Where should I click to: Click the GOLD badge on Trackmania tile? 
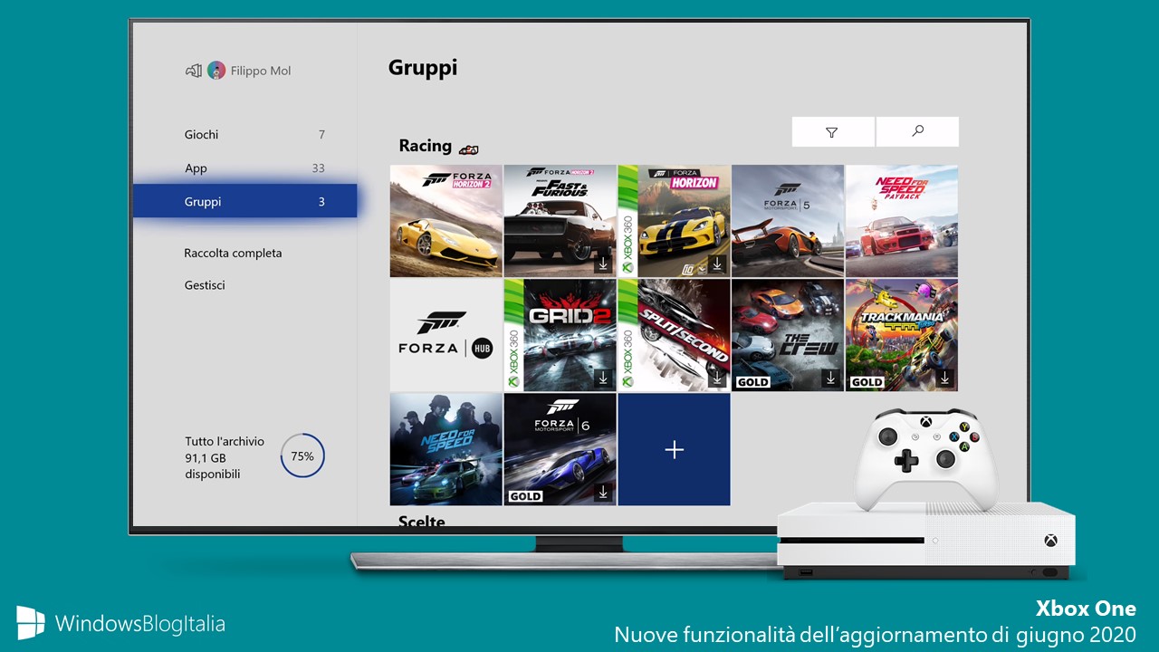867,382
